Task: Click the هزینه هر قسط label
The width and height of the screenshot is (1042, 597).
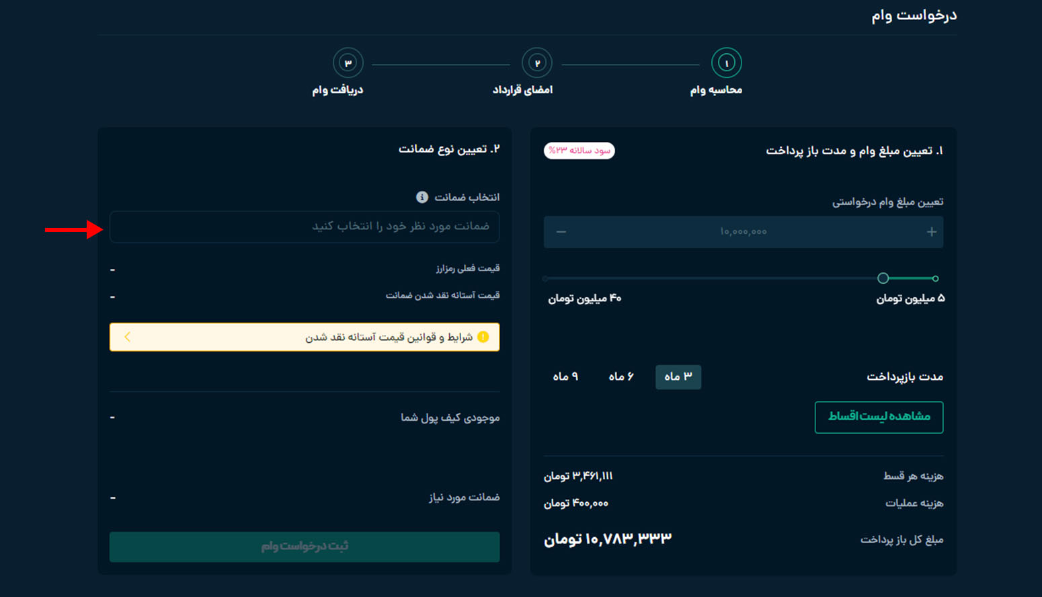Action: pyautogui.click(x=914, y=477)
